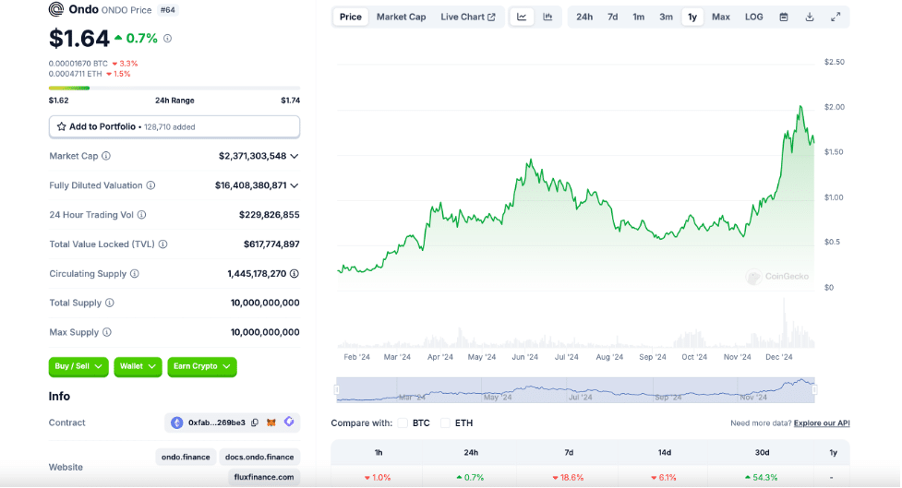Expand Fully Diluted Valuation chevron
902x488 pixels.
(x=295, y=185)
